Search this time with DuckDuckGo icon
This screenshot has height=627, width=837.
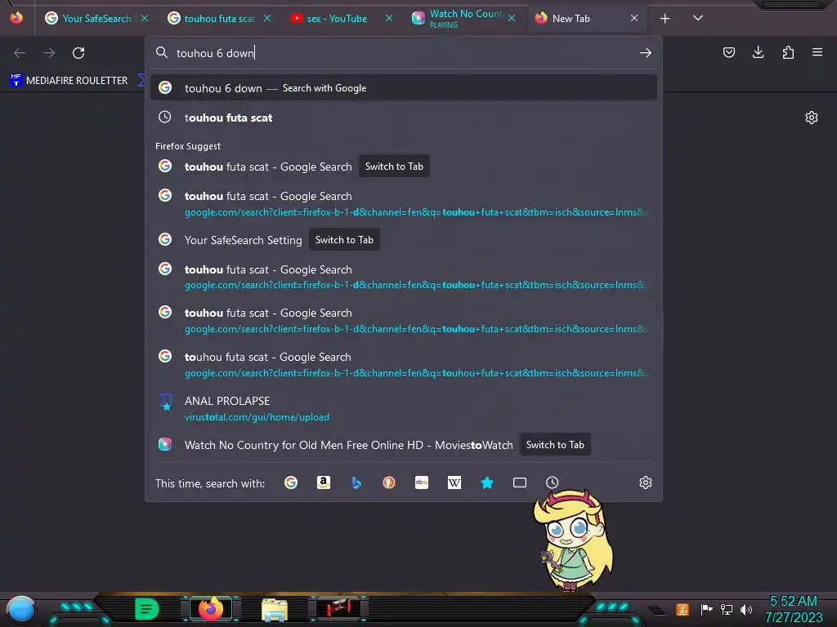pyautogui.click(x=389, y=482)
